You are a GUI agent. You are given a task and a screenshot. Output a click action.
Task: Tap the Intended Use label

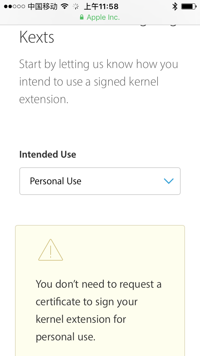pyautogui.click(x=47, y=154)
